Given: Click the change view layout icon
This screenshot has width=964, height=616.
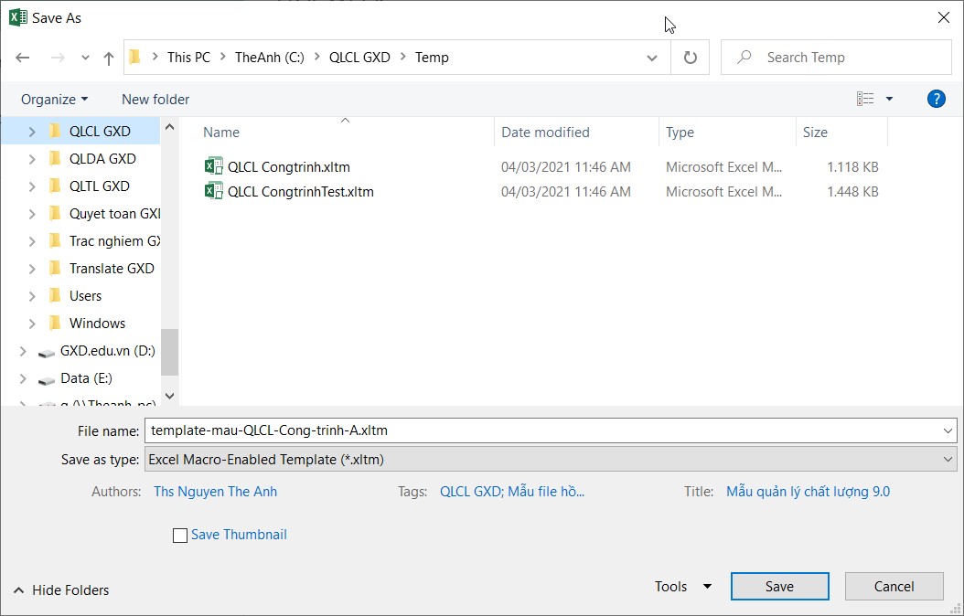Looking at the screenshot, I should coord(865,99).
